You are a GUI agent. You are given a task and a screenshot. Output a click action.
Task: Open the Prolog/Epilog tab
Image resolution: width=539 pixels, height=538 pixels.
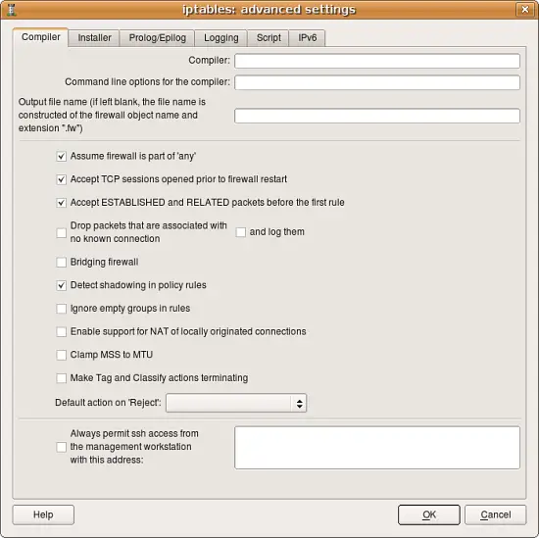pos(158,38)
